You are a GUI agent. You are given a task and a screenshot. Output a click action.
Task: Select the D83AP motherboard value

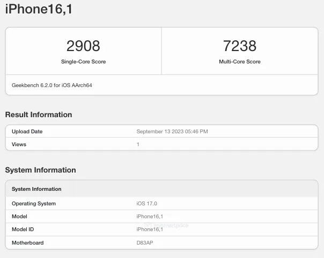[145, 242]
